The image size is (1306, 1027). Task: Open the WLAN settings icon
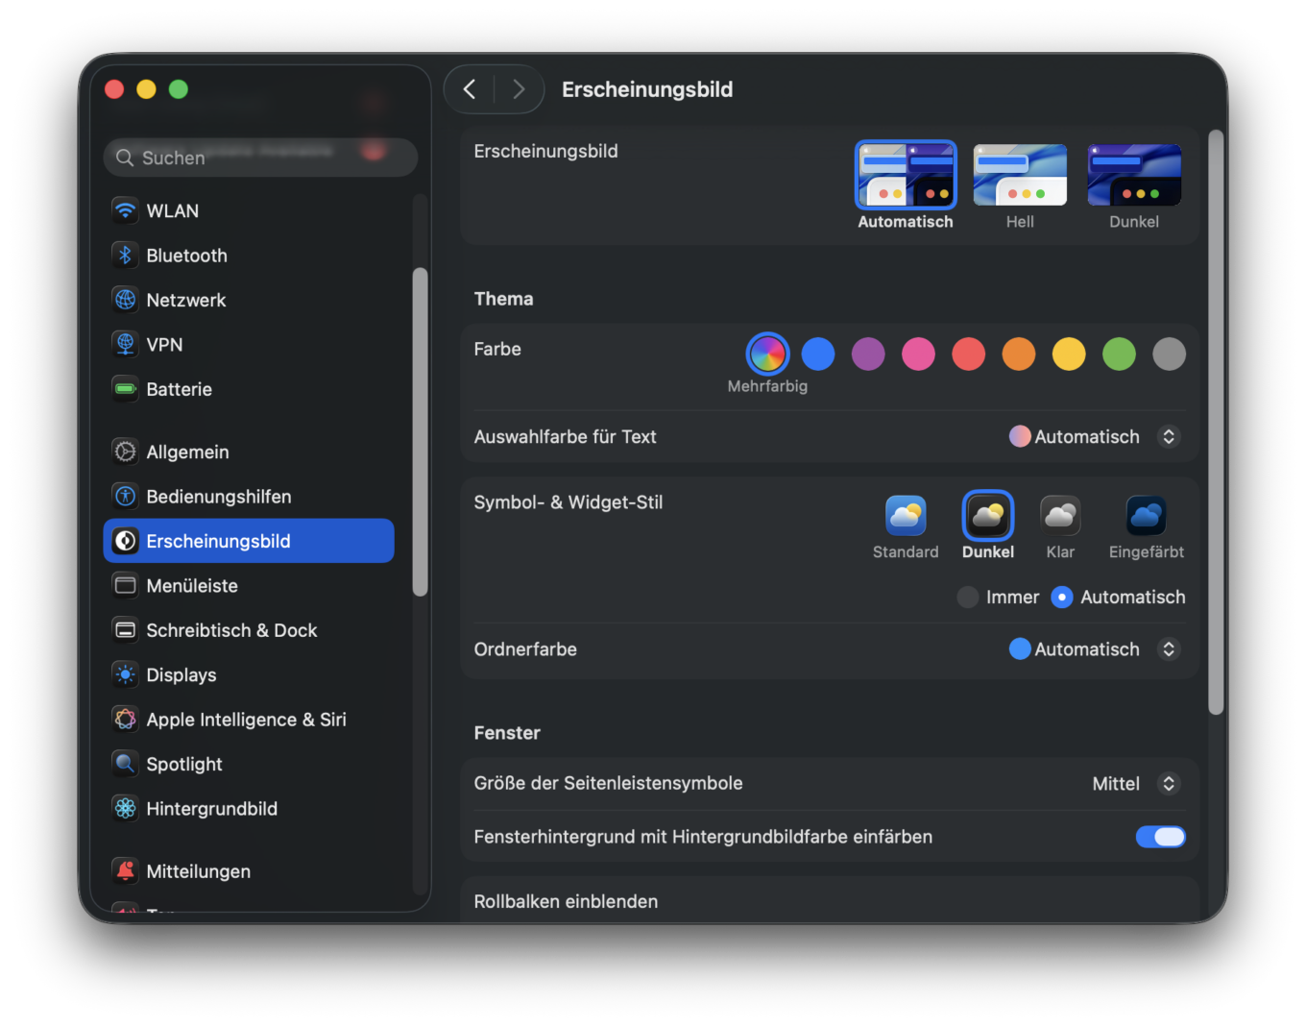[x=126, y=210]
